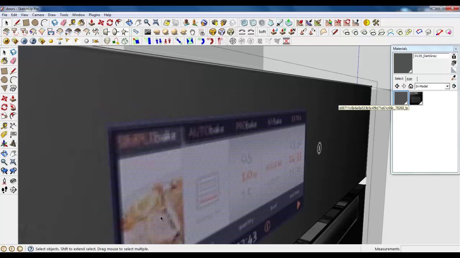Click the Make Component icon in top toolbar
This screenshot has height=258, width=460.
point(55,23)
